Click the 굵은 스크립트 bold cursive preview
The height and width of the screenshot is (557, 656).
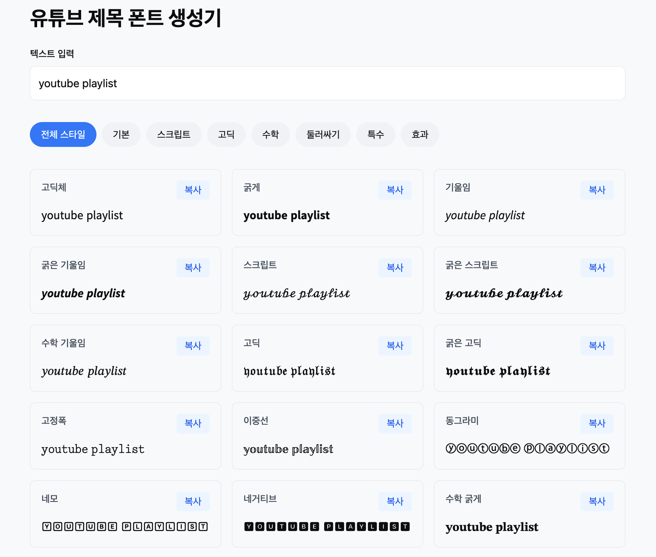(504, 294)
